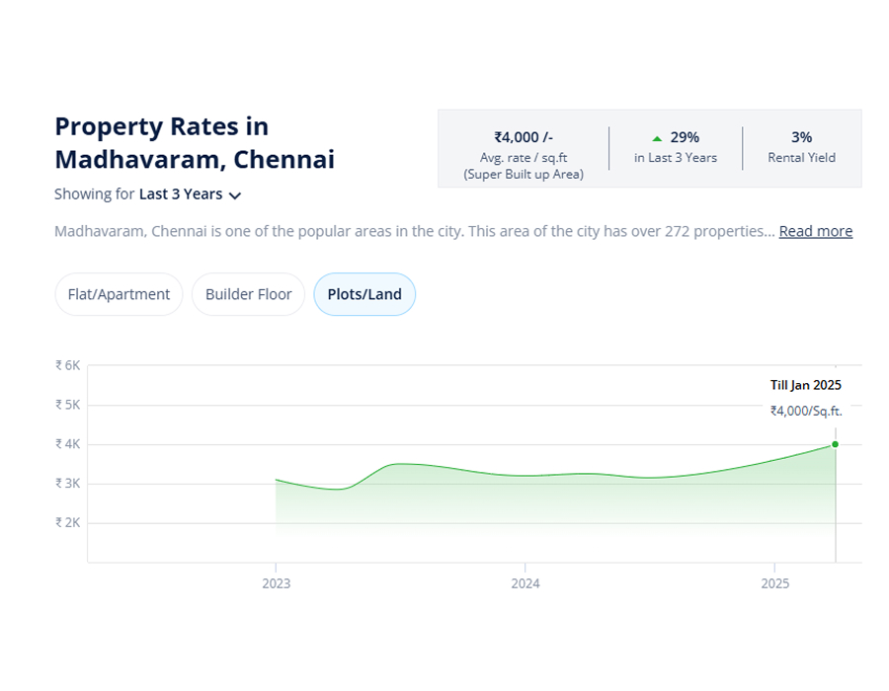
Task: Expand the chevron next to Last 3 Years
Action: coord(235,195)
